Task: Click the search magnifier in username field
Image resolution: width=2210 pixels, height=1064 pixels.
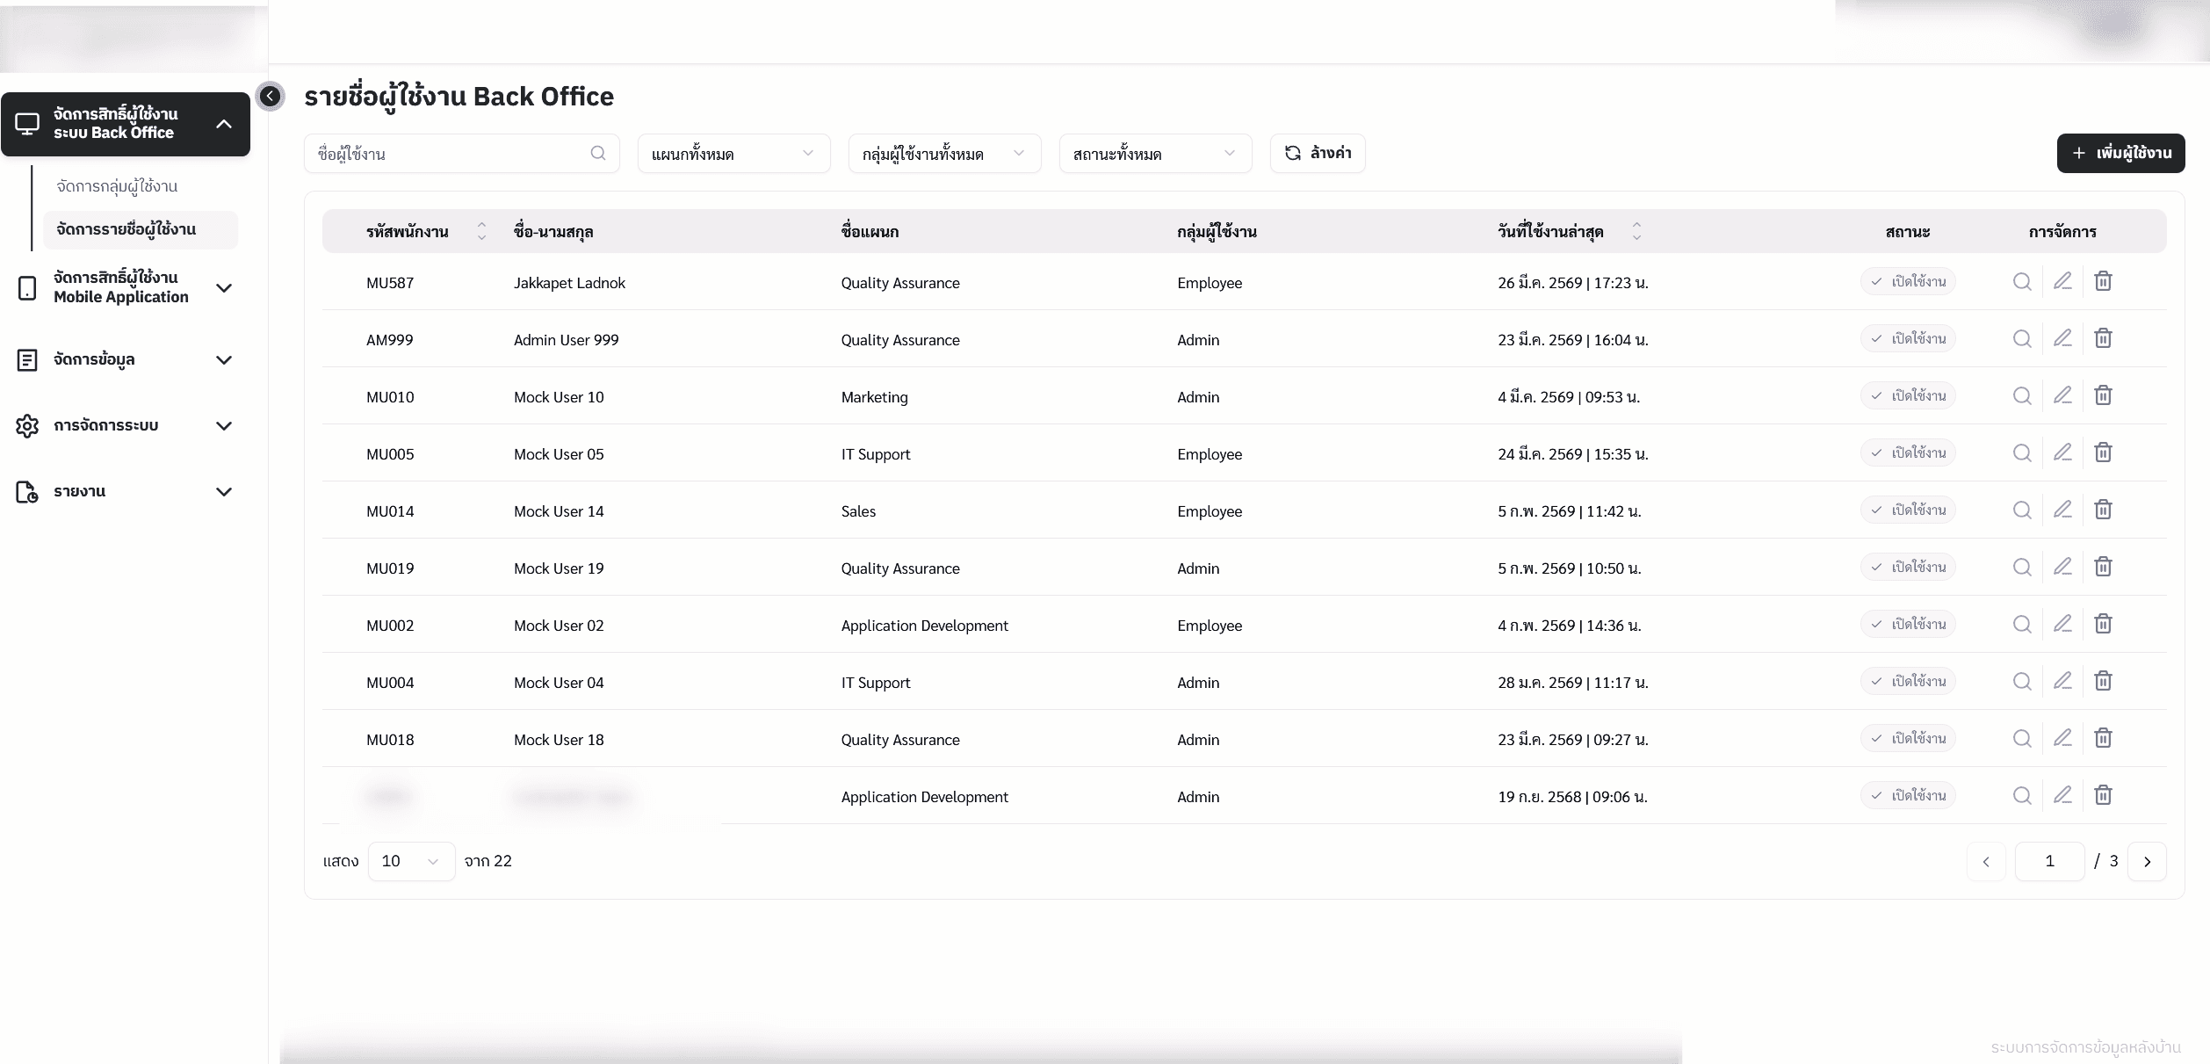Action: coord(598,153)
